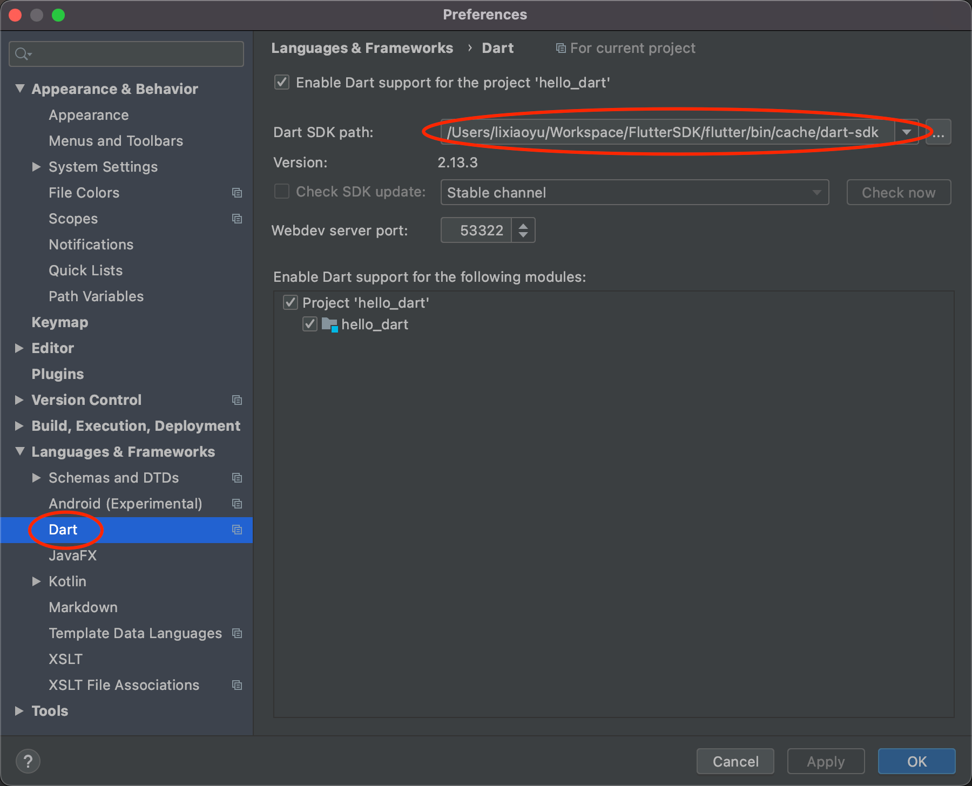Select the Scopes entry
972x786 pixels.
73,219
